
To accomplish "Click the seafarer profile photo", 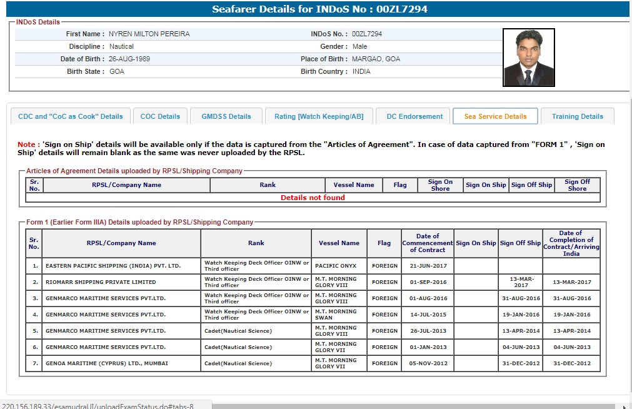I will tap(528, 58).
